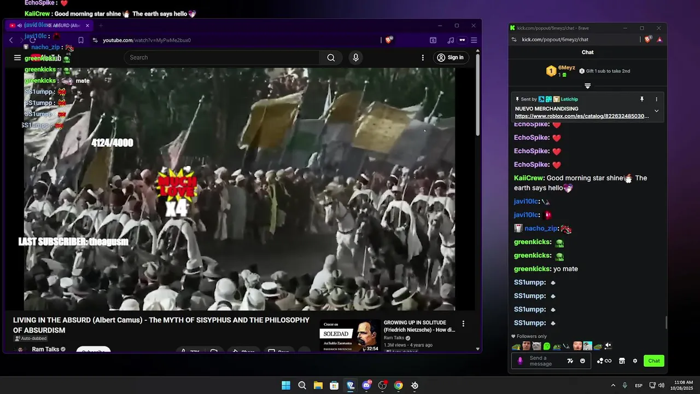
Task: Insert the green blob emote from quick row
Action: [x=547, y=346]
